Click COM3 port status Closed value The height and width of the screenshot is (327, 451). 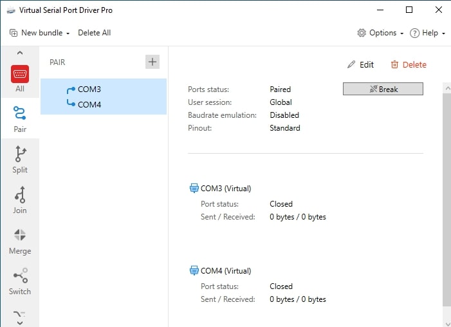point(281,204)
